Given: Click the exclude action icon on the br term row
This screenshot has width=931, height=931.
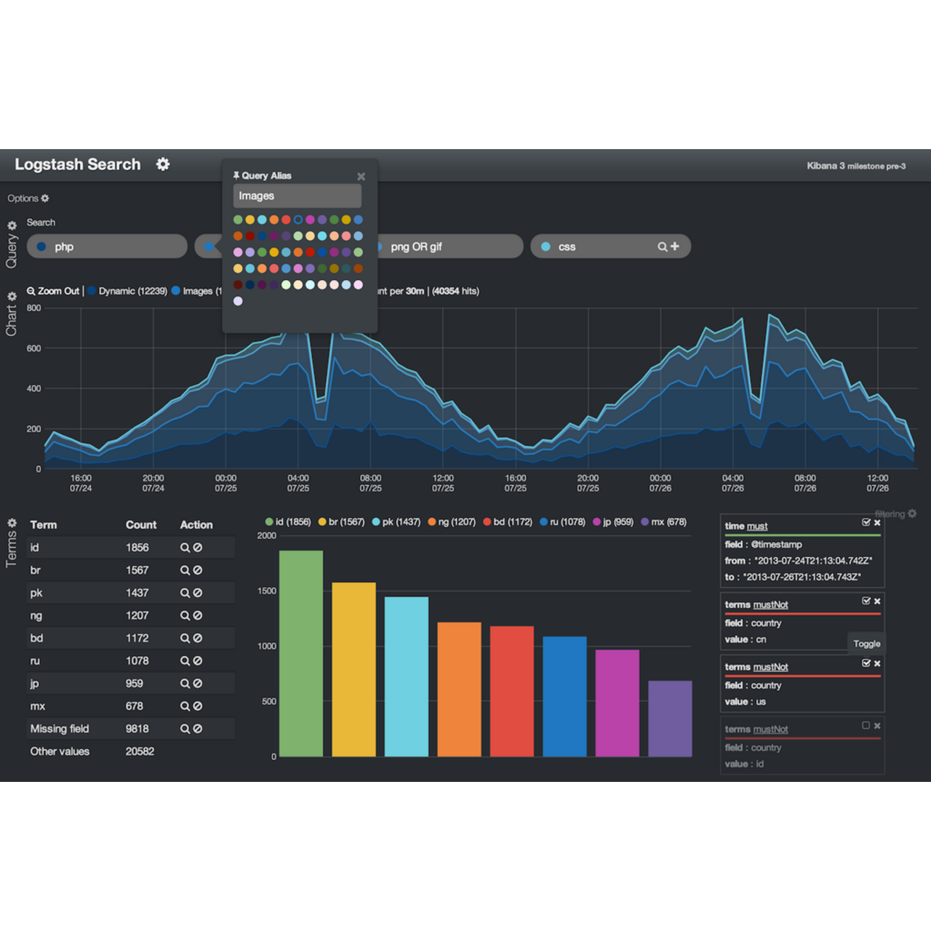Looking at the screenshot, I should coord(197,570).
